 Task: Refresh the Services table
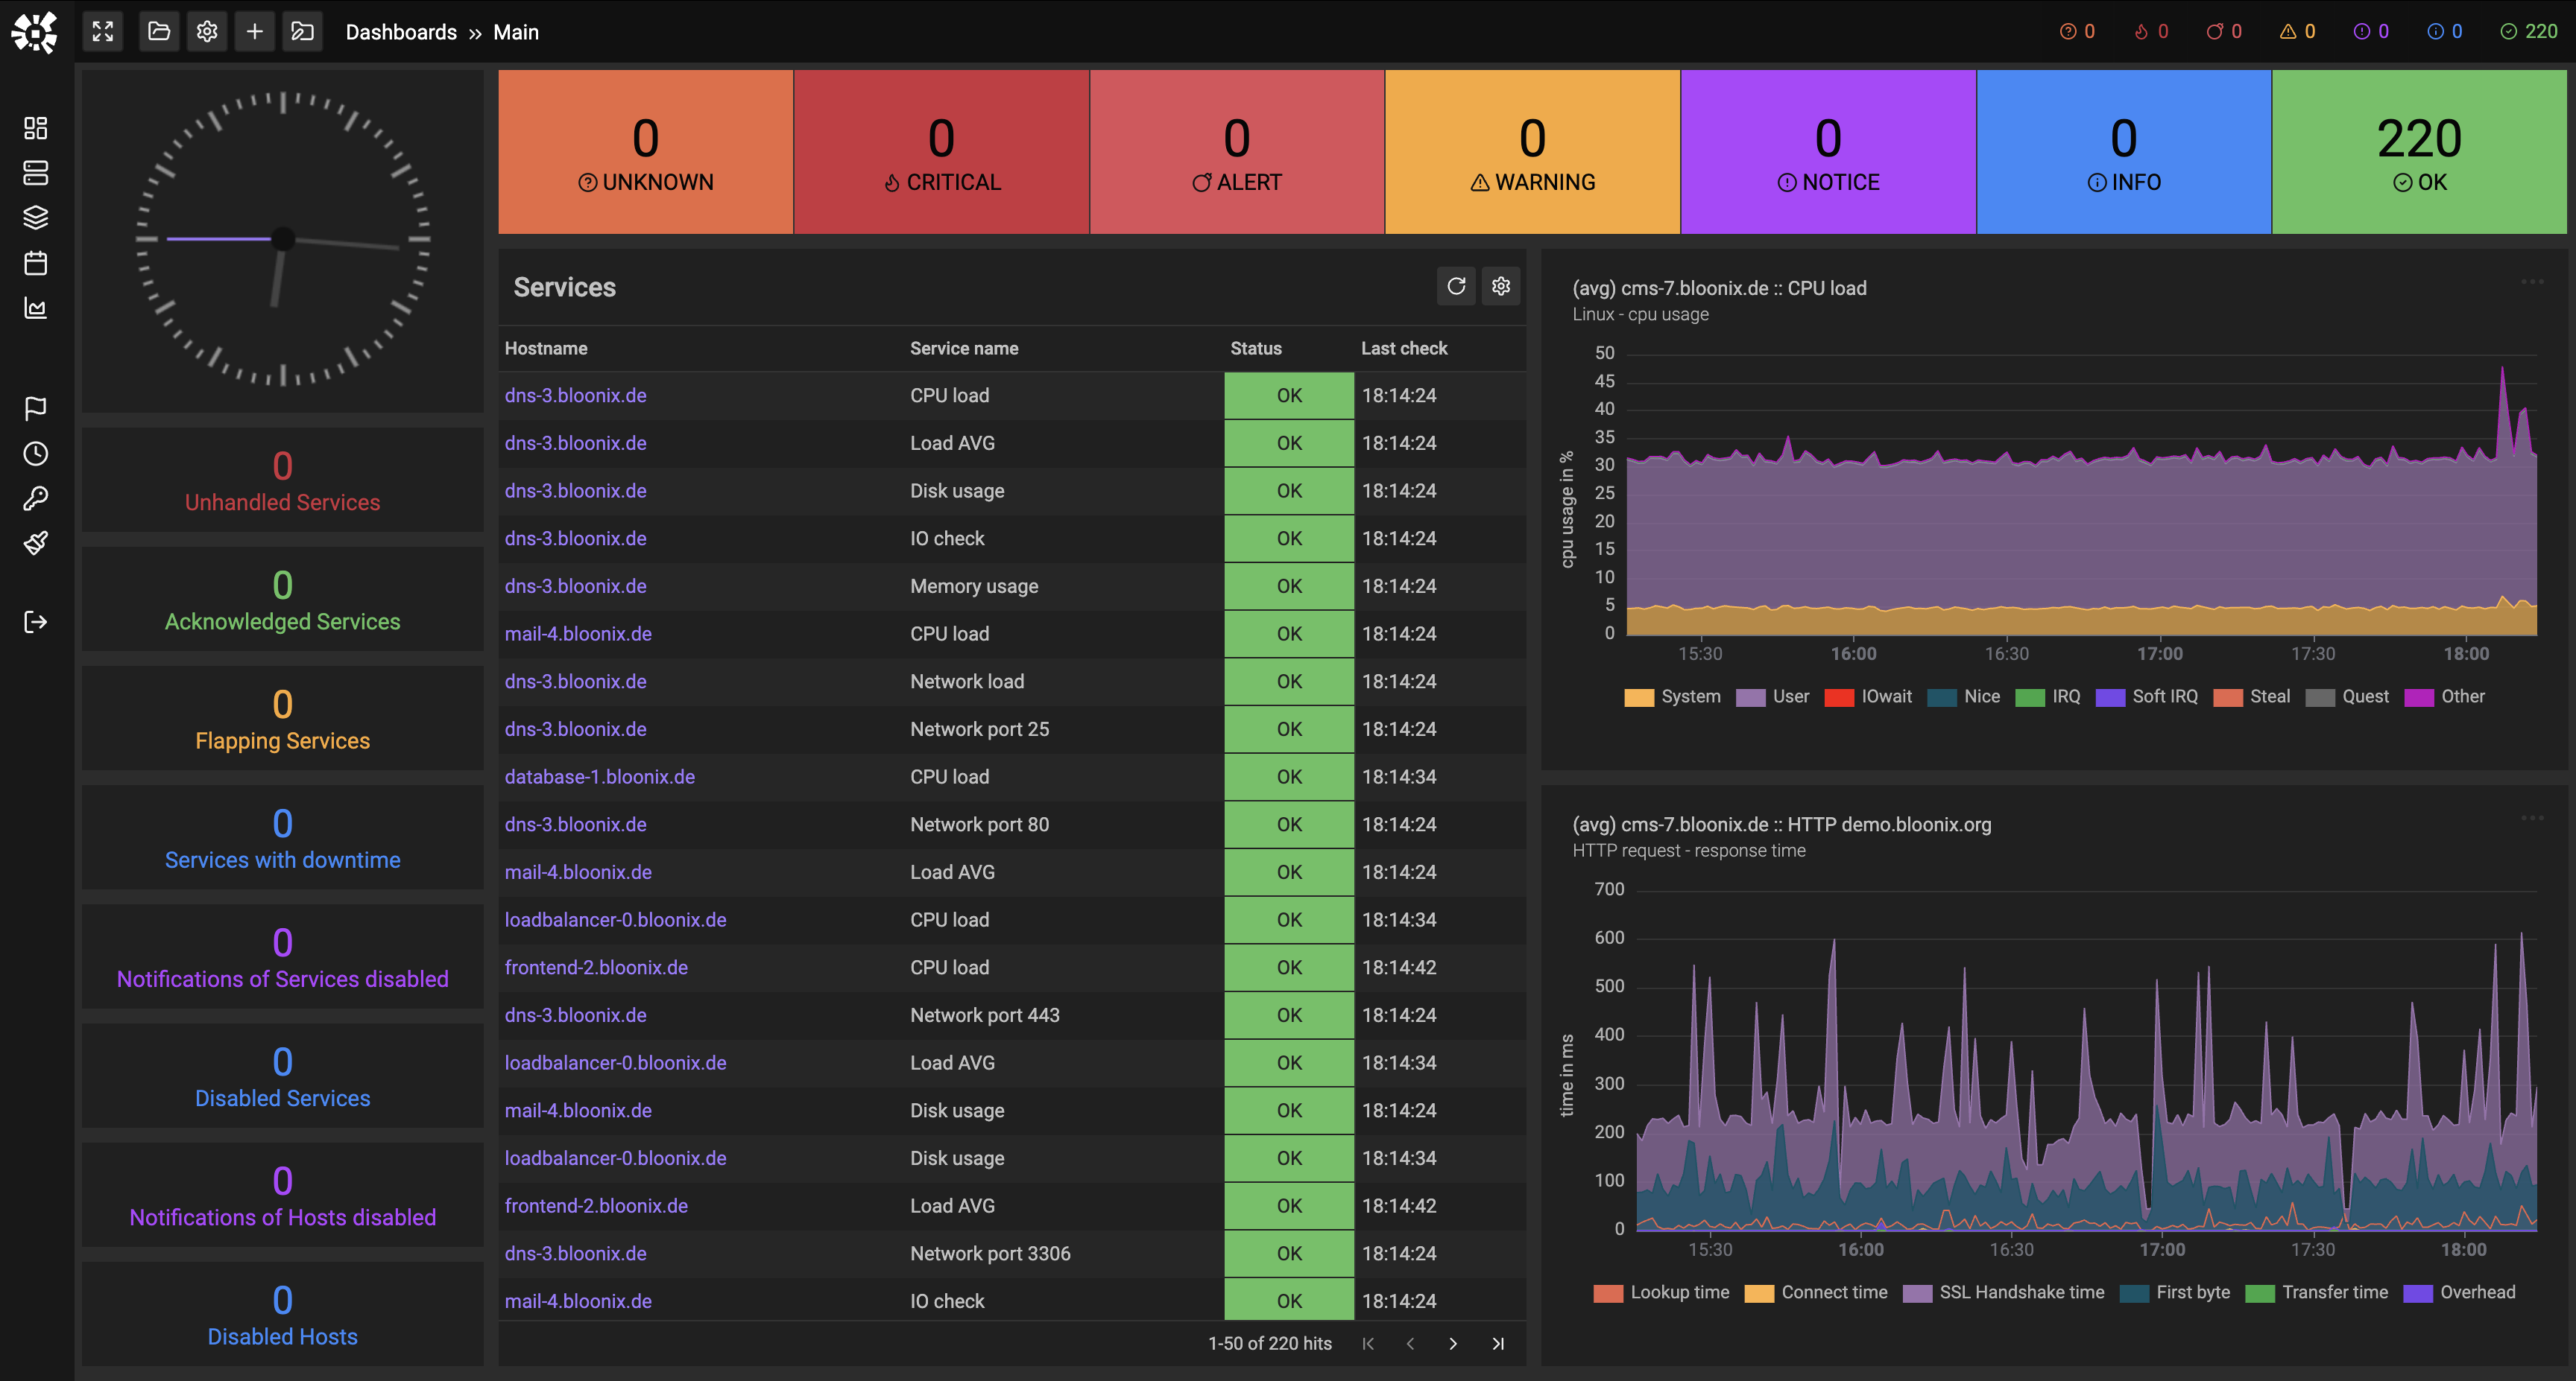point(1456,287)
